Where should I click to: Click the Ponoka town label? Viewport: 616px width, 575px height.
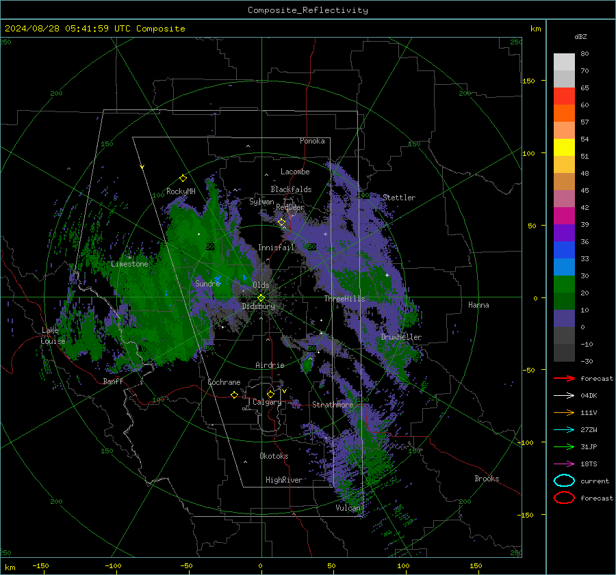coord(312,141)
